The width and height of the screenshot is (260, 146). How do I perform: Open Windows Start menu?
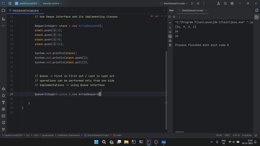tap(96, 142)
